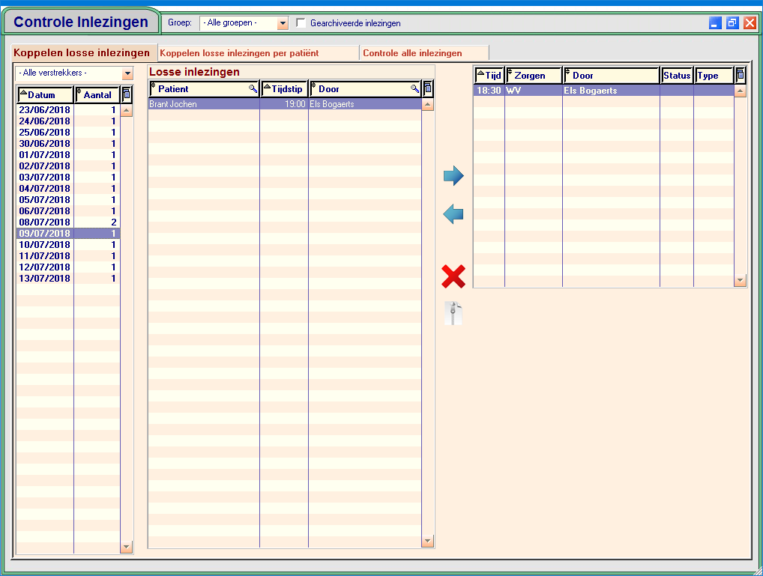This screenshot has width=763, height=576.
Task: Select date row 08/07/2018
Action: coord(45,222)
